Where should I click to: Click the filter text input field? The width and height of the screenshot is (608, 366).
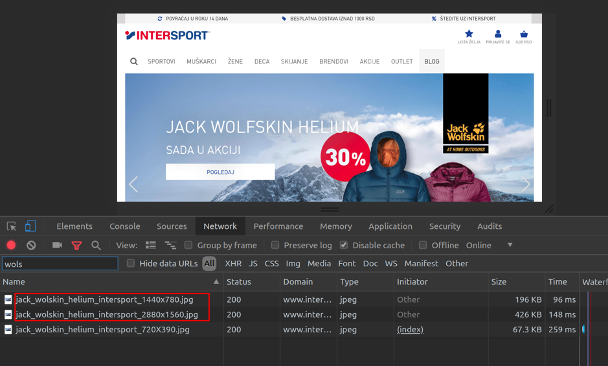click(60, 264)
